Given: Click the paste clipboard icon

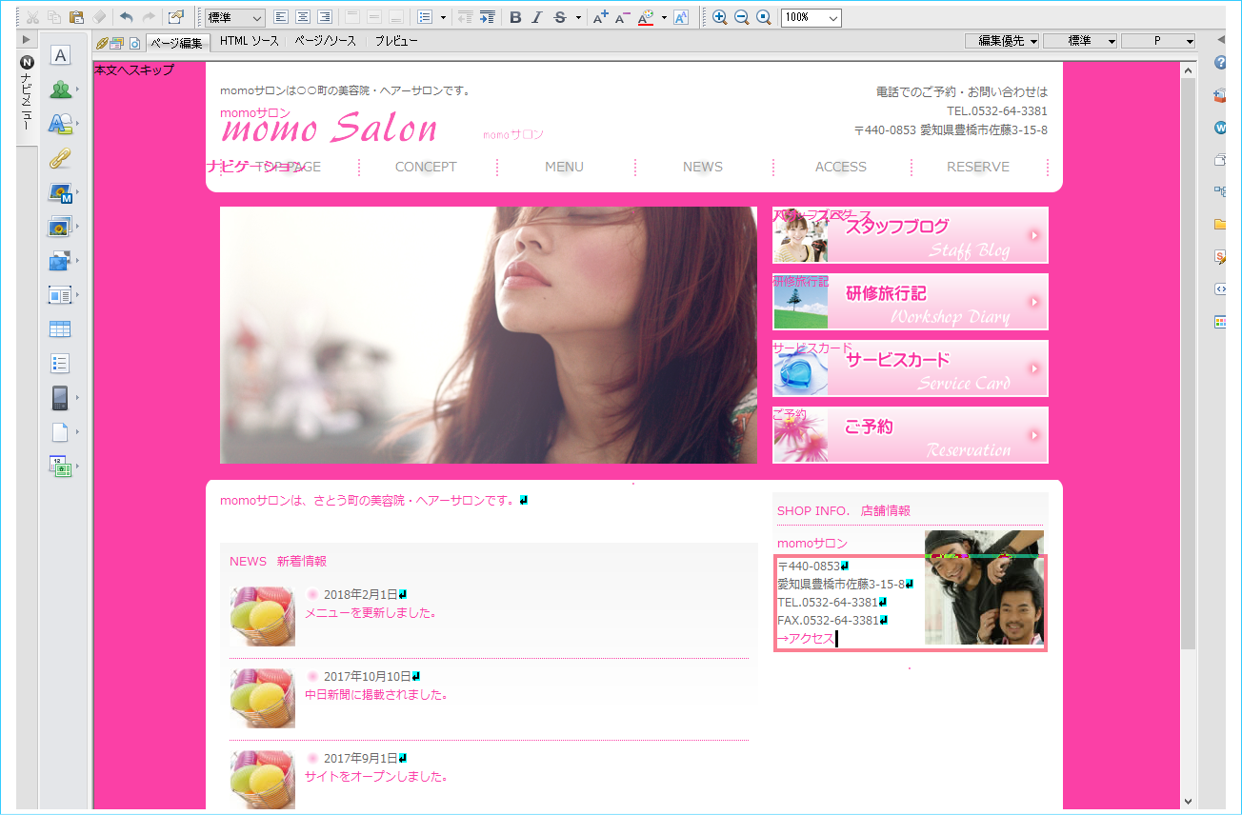Looking at the screenshot, I should click(76, 17).
